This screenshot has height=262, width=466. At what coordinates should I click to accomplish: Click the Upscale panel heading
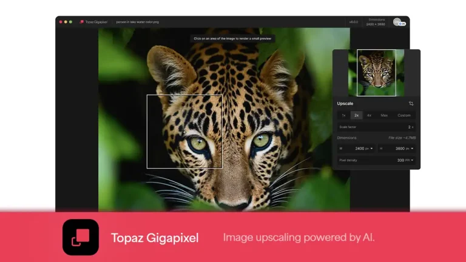pyautogui.click(x=345, y=103)
